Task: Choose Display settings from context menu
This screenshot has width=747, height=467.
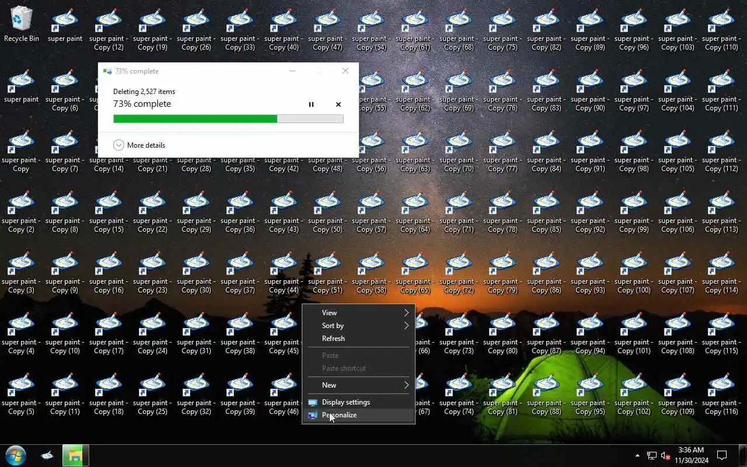Action: tap(358, 402)
